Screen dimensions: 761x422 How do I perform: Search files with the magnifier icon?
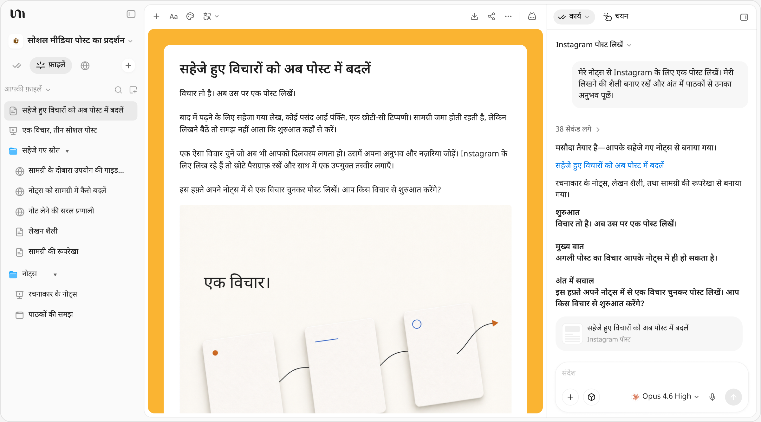[x=118, y=90]
